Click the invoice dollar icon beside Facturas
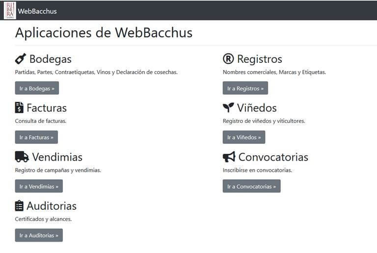377x253 pixels. click(19, 108)
